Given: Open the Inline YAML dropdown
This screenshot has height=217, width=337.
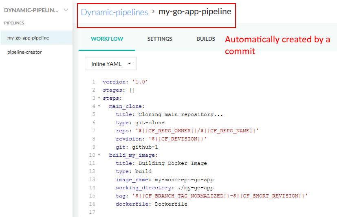Looking at the screenshot, I should pyautogui.click(x=110, y=64).
